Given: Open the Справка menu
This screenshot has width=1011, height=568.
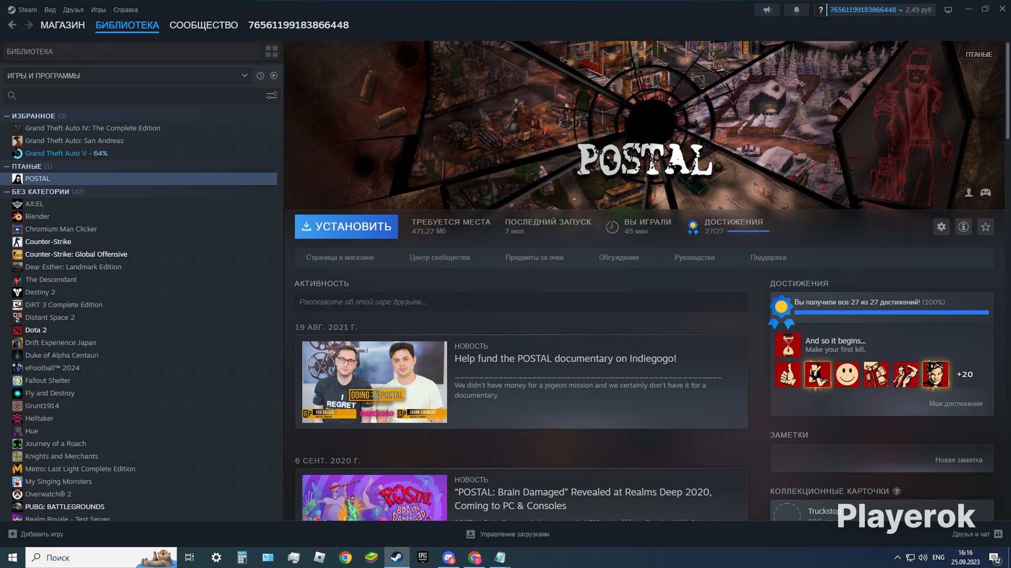Looking at the screenshot, I should pos(126,10).
